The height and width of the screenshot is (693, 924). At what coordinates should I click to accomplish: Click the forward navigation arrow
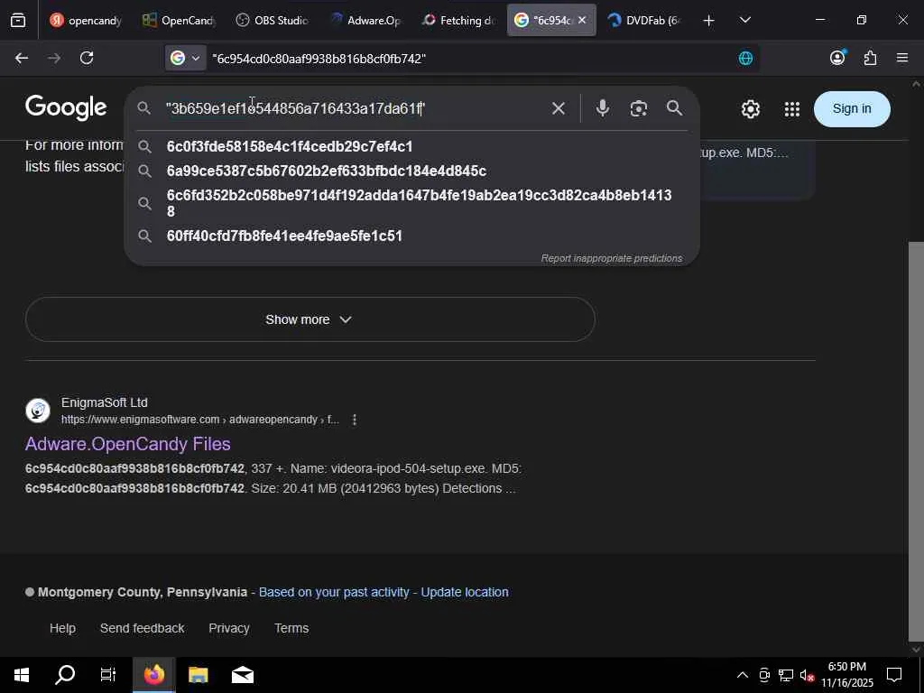54,58
